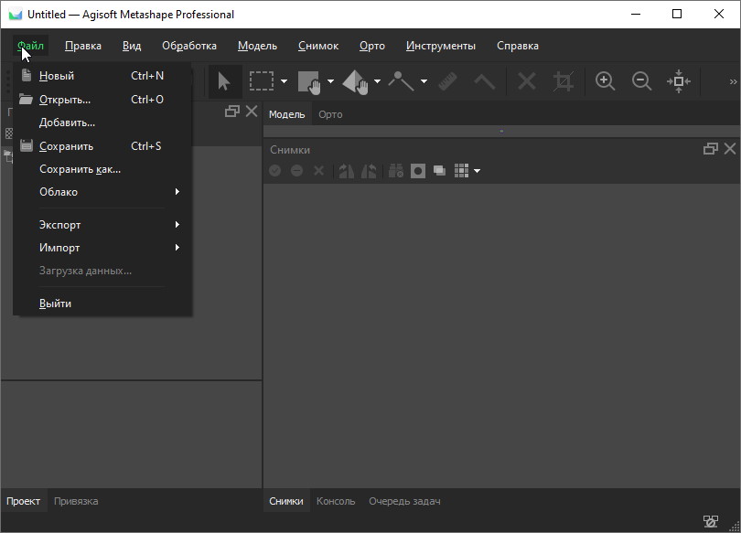Viewport: 741px width, 533px height.
Task: Choose Выйти to exit
Action: tap(102, 304)
